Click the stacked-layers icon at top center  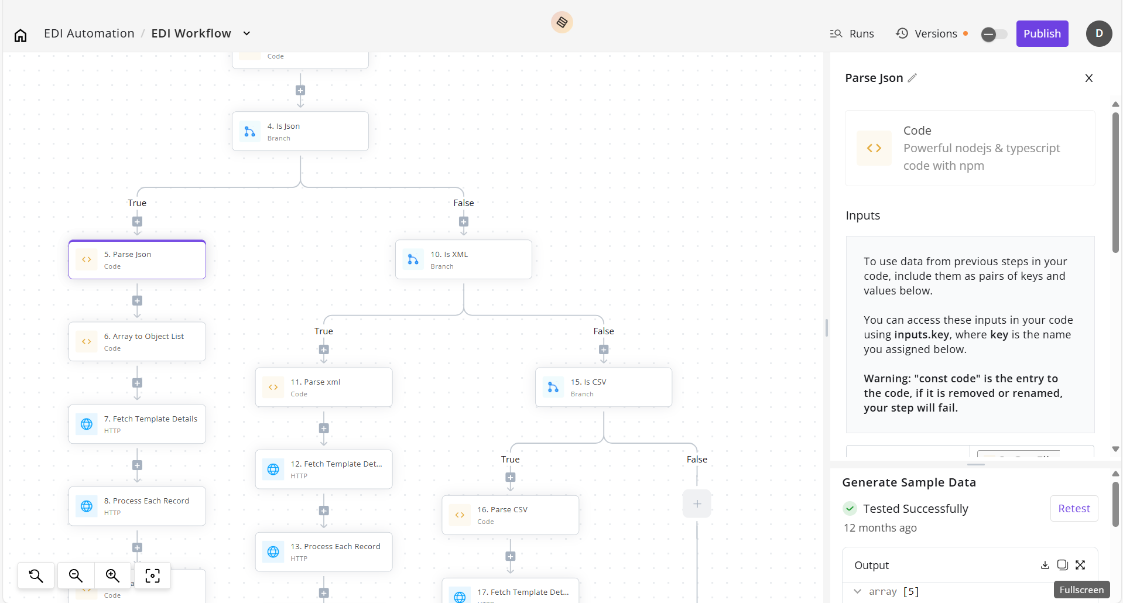click(561, 22)
